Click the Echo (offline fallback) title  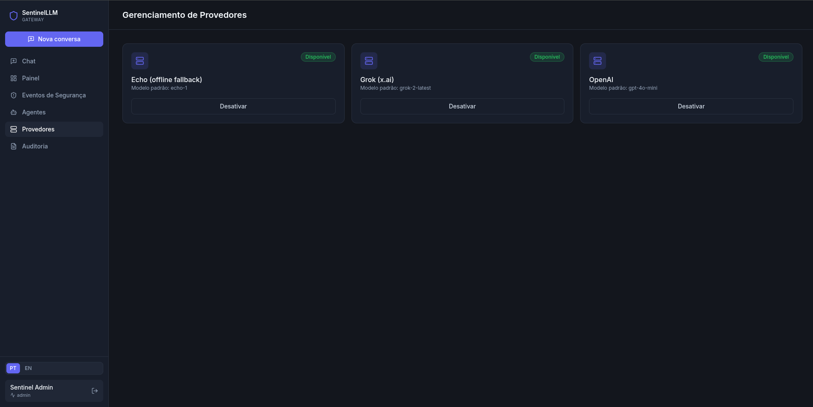point(167,80)
